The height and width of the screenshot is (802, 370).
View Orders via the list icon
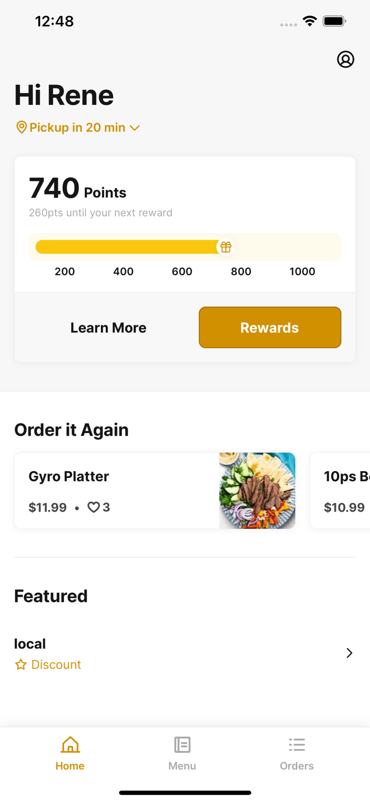297,744
